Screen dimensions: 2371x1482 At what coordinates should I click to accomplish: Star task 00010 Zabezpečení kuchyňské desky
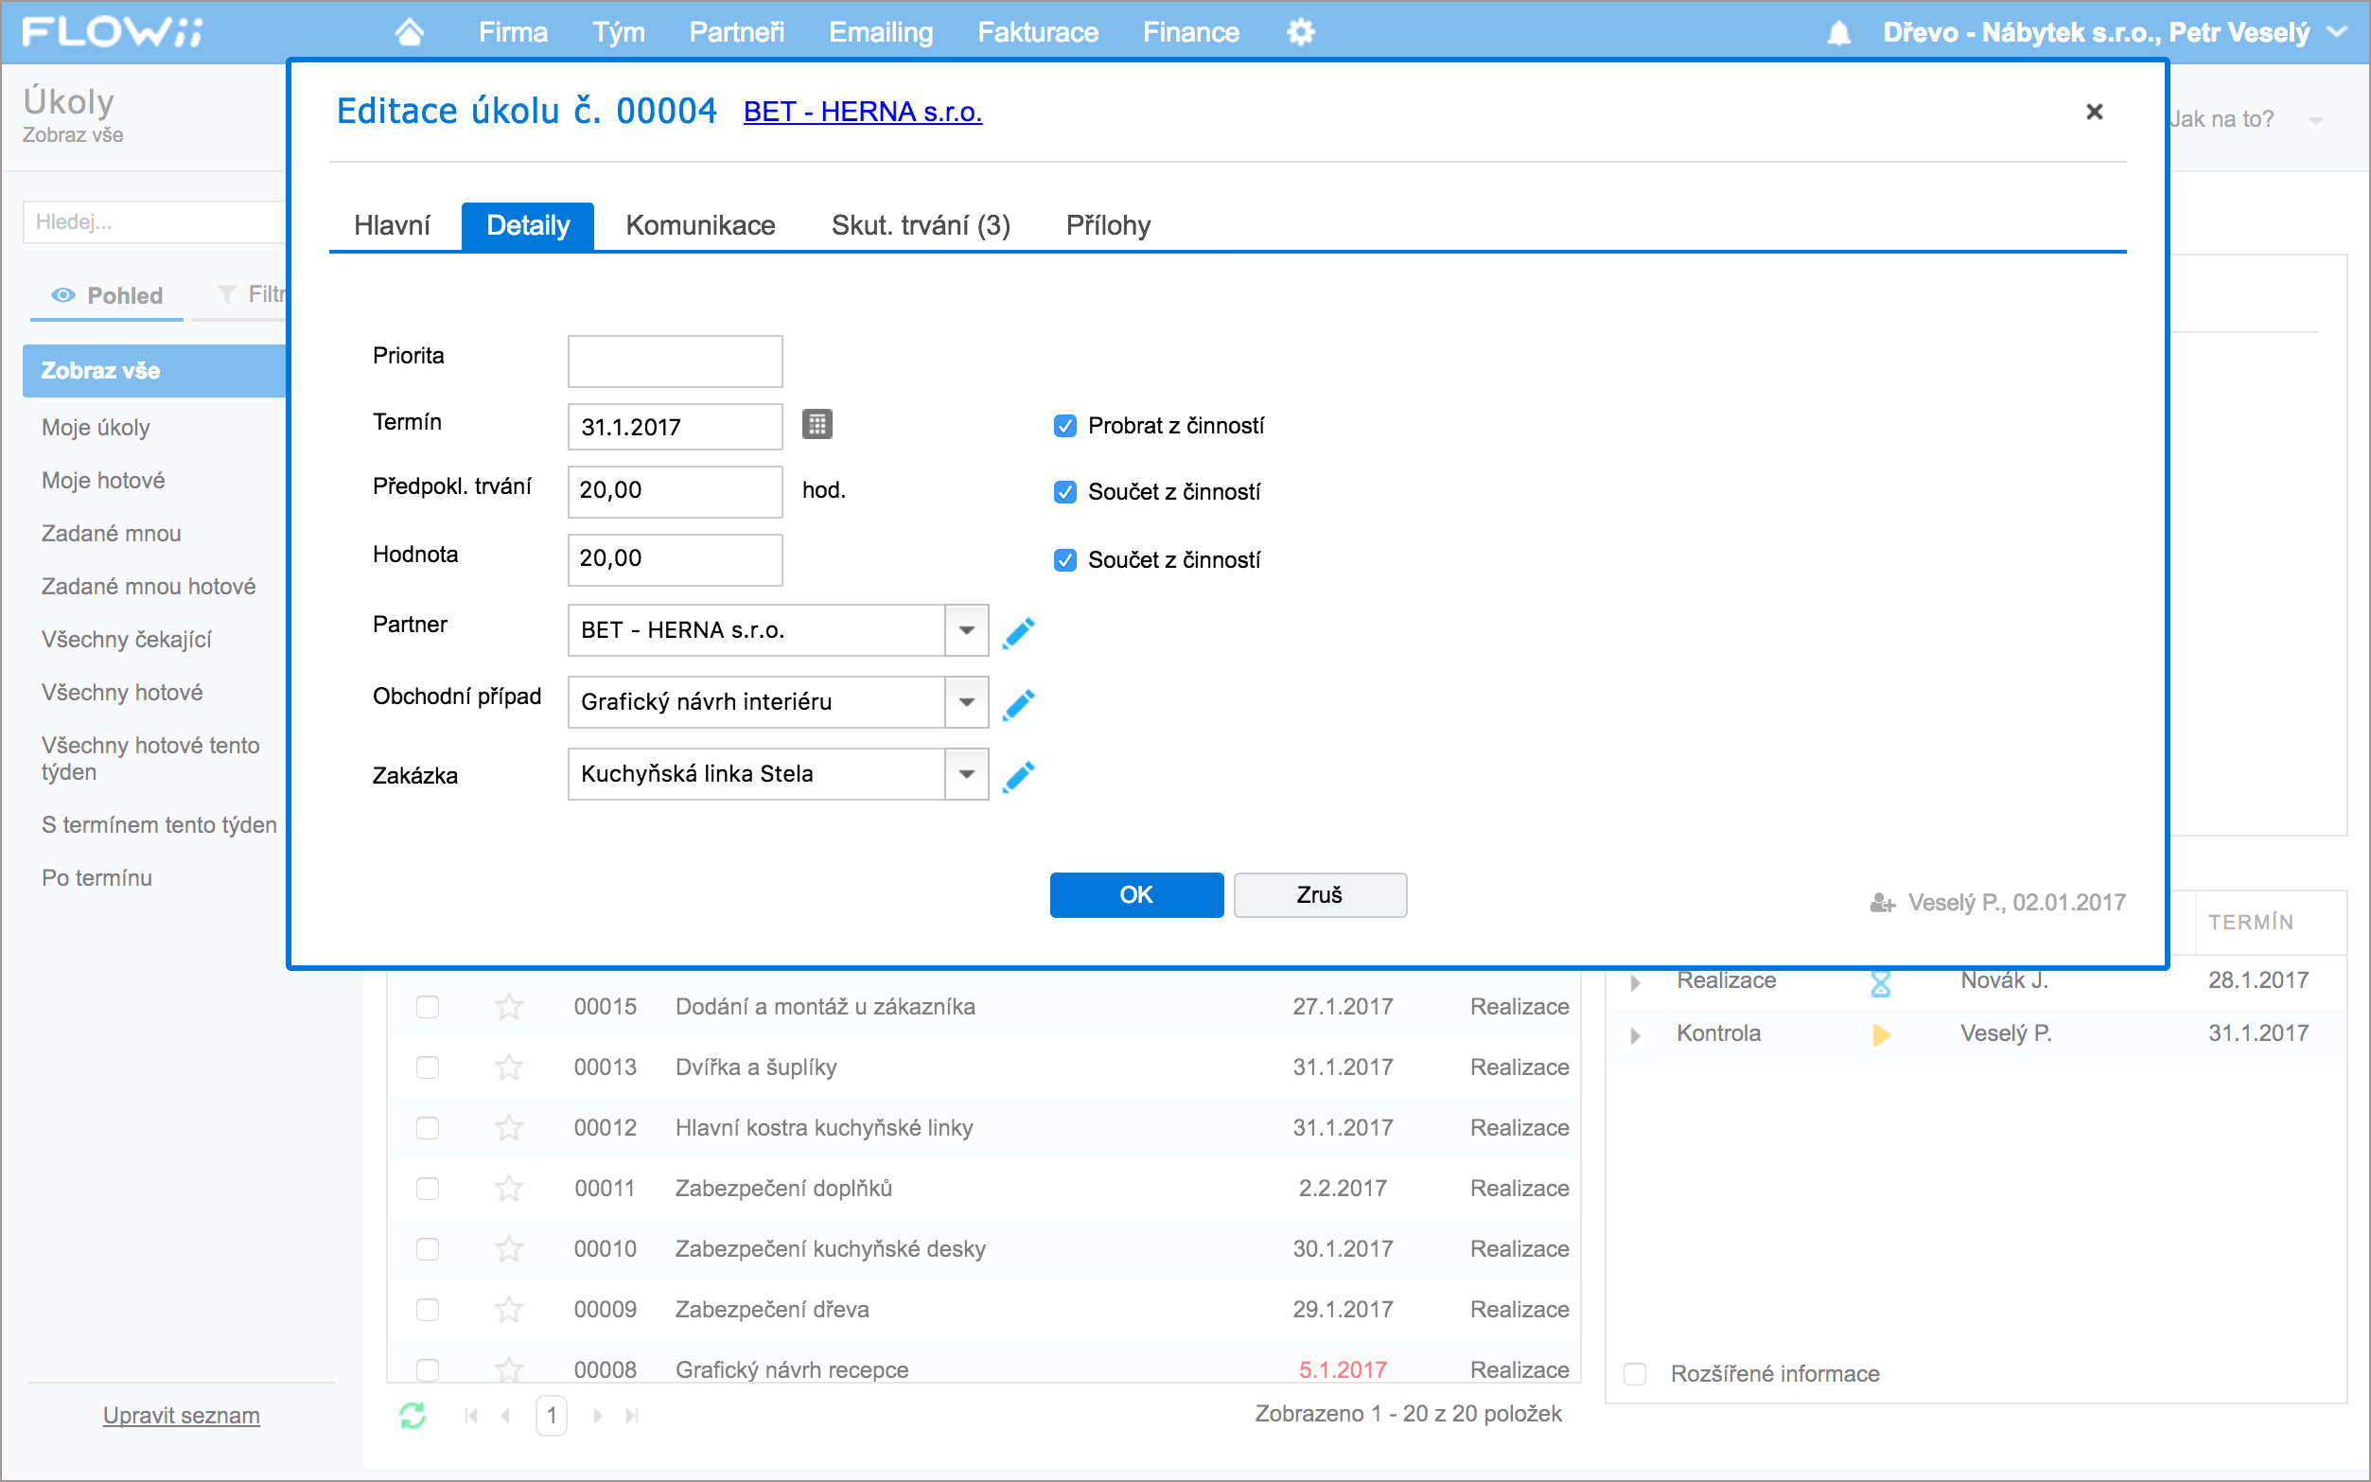[508, 1249]
